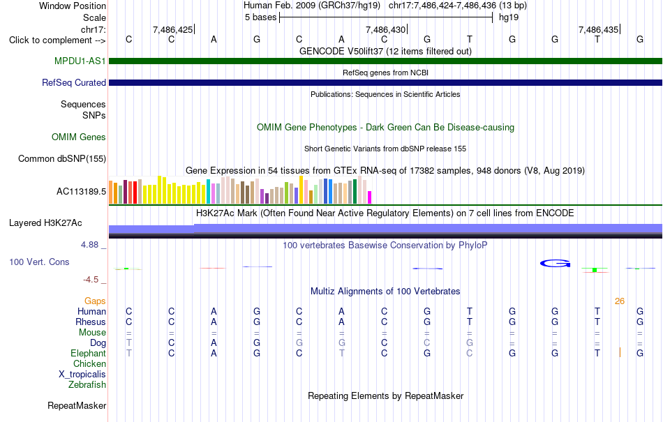Click the Sequences track label

83,105
